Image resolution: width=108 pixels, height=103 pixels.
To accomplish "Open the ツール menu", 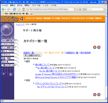I will (x=45, y=5).
